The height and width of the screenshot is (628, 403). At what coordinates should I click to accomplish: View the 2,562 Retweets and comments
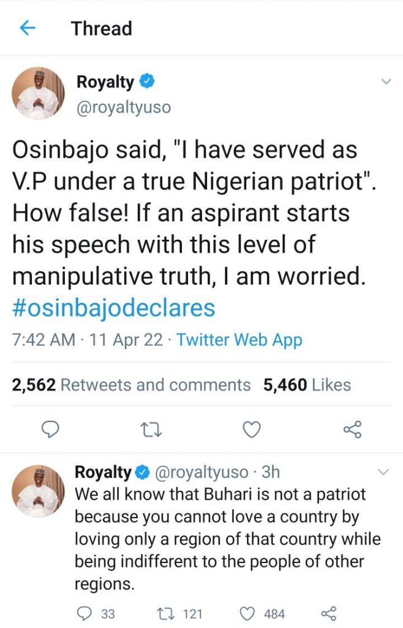tap(131, 385)
